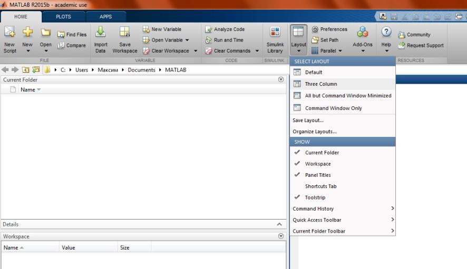Click the up one level folder icon
Viewport: 467px width, 269px height.
click(26, 69)
